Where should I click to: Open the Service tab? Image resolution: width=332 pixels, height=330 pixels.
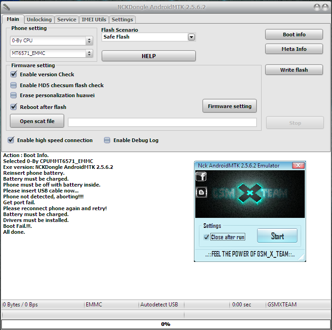(x=67, y=20)
